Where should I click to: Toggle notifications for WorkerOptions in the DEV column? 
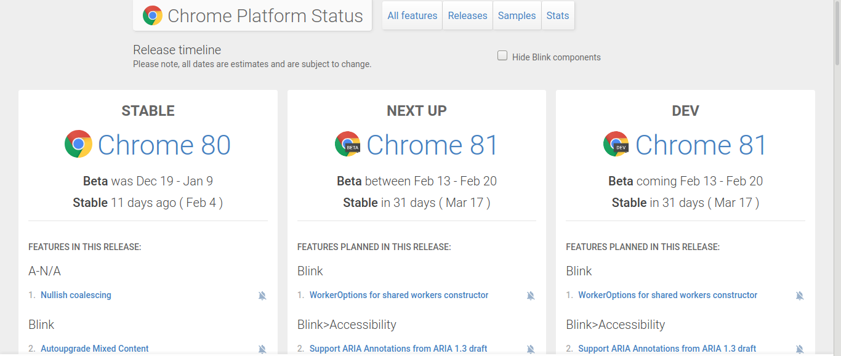(799, 296)
